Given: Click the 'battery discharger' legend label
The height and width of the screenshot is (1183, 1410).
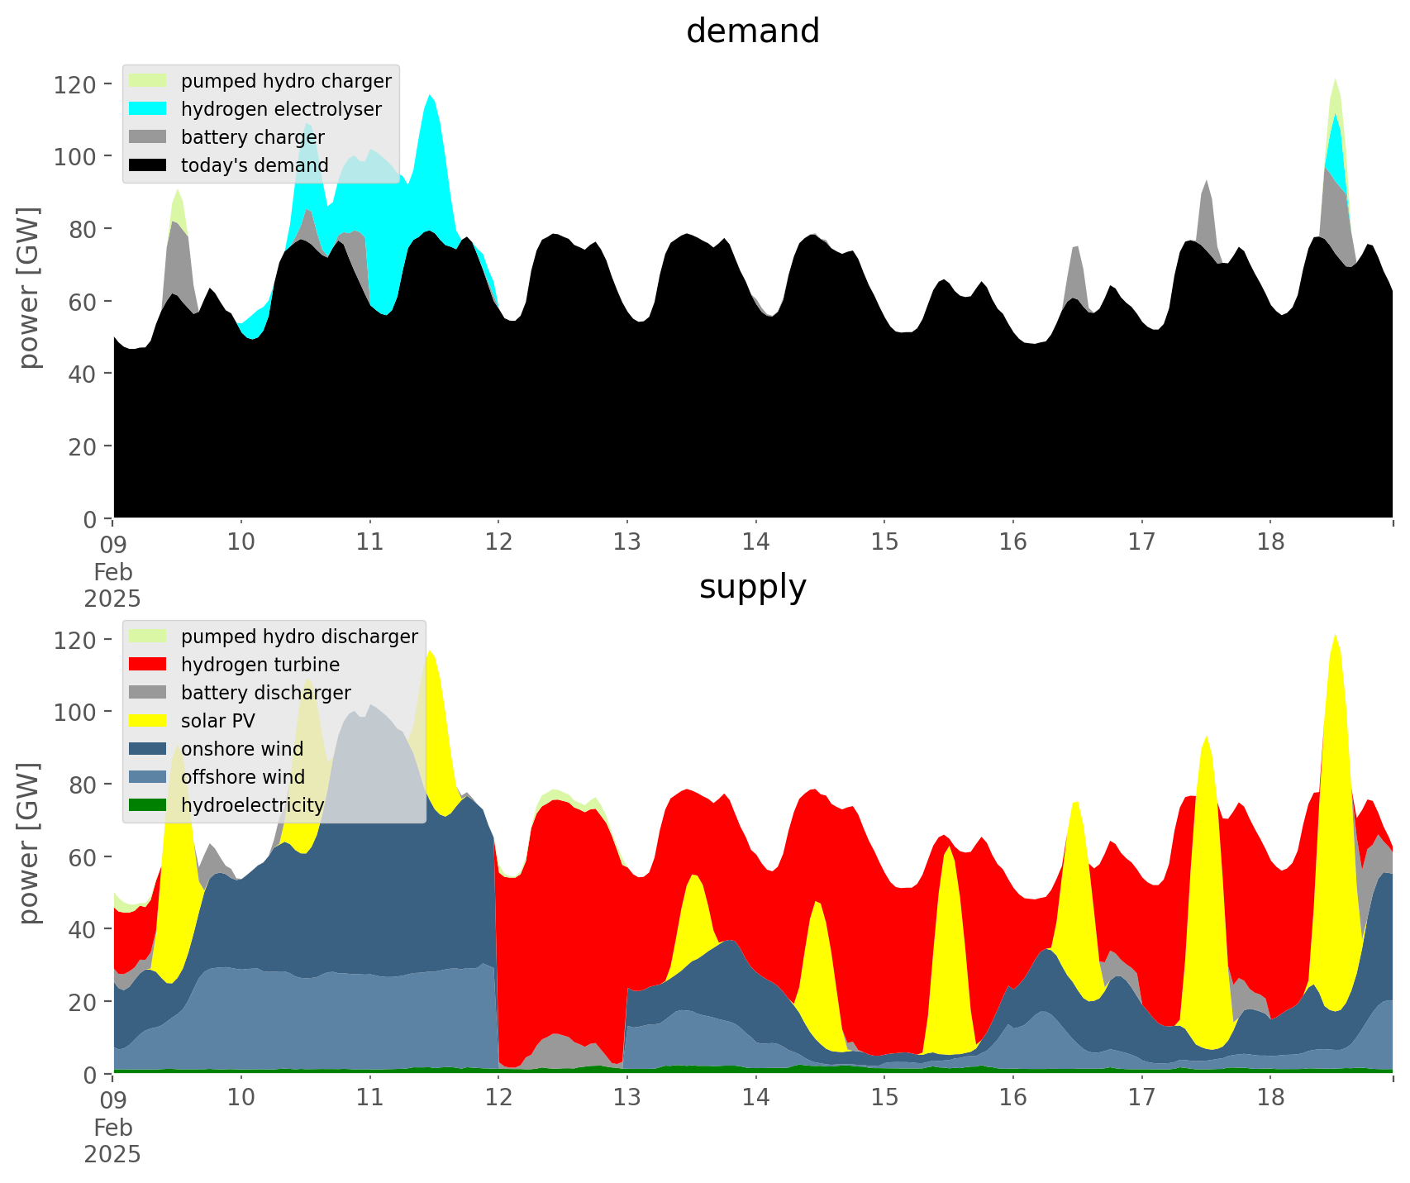Looking at the screenshot, I should [266, 694].
